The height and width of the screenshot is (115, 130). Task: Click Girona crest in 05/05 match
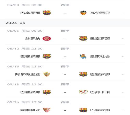tap(47, 38)
